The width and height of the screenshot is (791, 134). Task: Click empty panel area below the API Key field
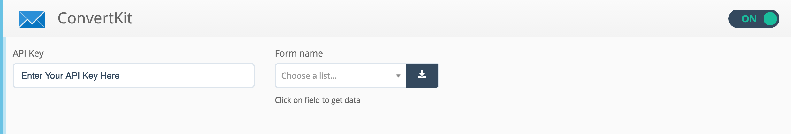click(134, 111)
